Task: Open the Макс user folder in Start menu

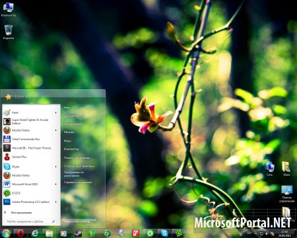Action: click(67, 107)
